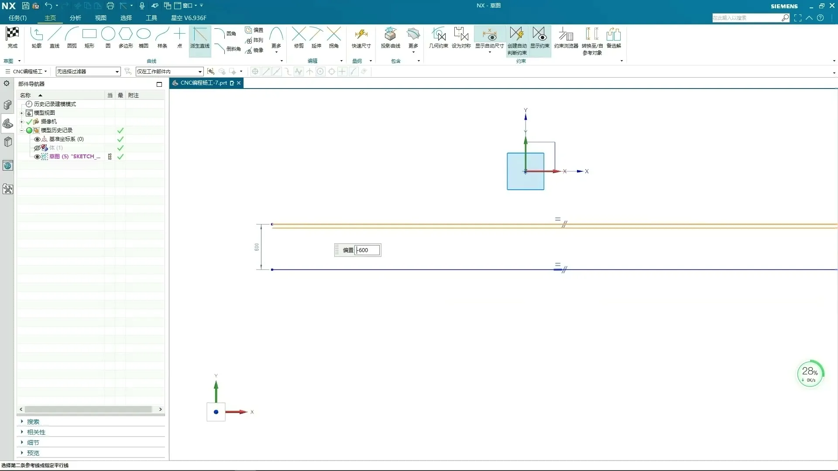This screenshot has width=838, height=471.
Task: Switch to the Analysis ribbon tab
Action: [76, 18]
